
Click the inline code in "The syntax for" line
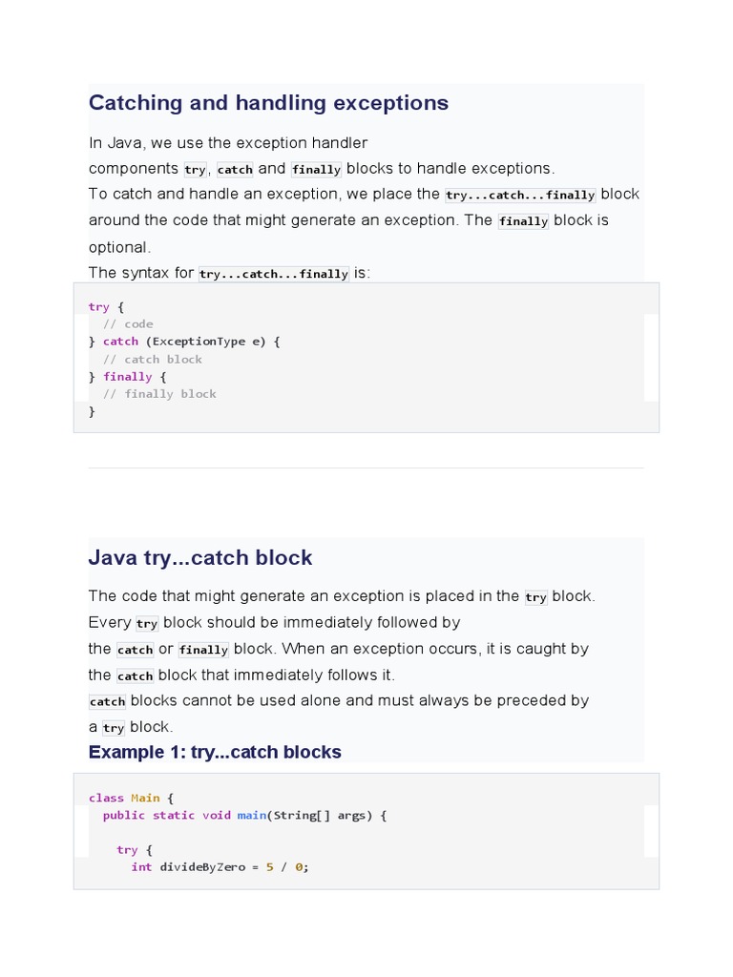274,274
